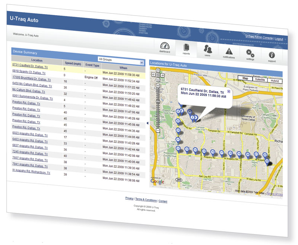Zoom out with the minus button
This screenshot has width=298, height=245.
click(x=158, y=130)
